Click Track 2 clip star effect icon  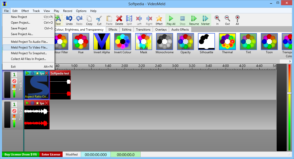tap(37, 103)
